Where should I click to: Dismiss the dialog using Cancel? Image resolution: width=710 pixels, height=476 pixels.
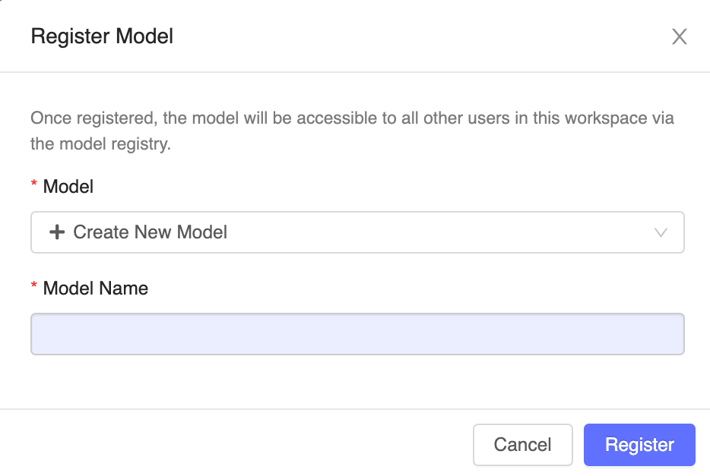(522, 445)
